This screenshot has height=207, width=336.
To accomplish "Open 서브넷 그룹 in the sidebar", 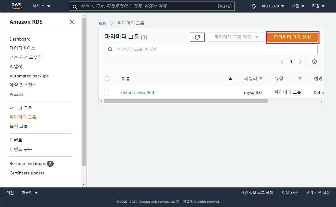I will [21, 108].
